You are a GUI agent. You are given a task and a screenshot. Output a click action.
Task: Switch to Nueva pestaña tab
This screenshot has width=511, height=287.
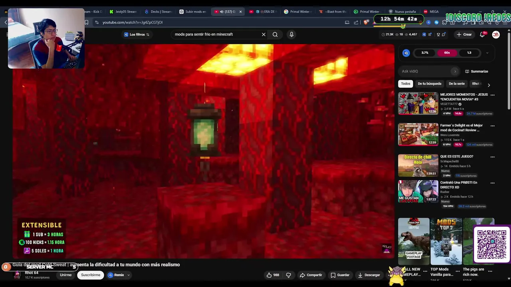click(x=402, y=12)
